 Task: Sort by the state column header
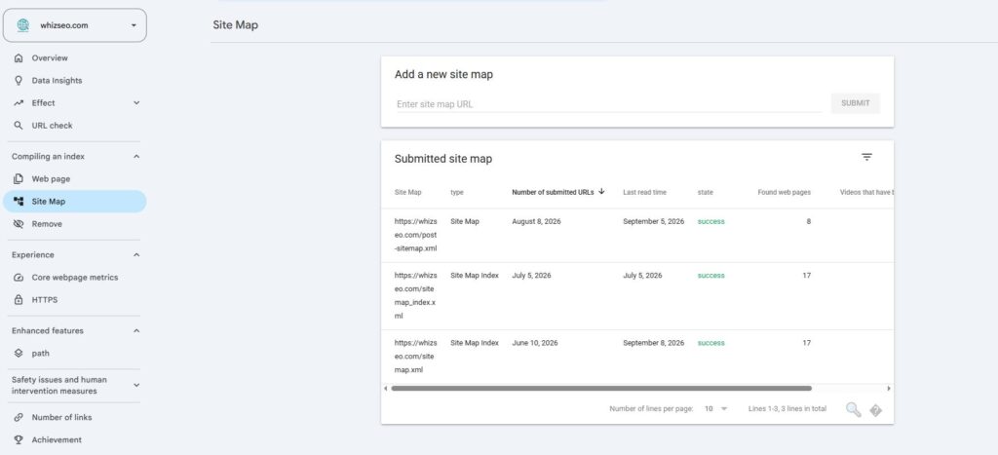click(706, 192)
